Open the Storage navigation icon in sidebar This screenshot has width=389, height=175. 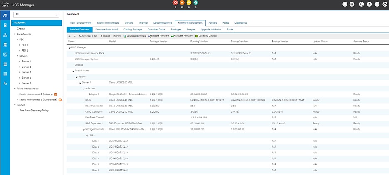pos(5,64)
